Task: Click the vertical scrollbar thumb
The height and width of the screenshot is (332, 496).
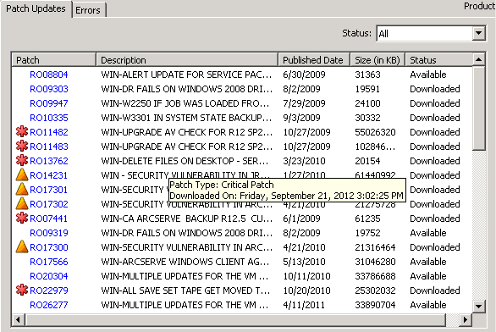Action: [x=478, y=108]
